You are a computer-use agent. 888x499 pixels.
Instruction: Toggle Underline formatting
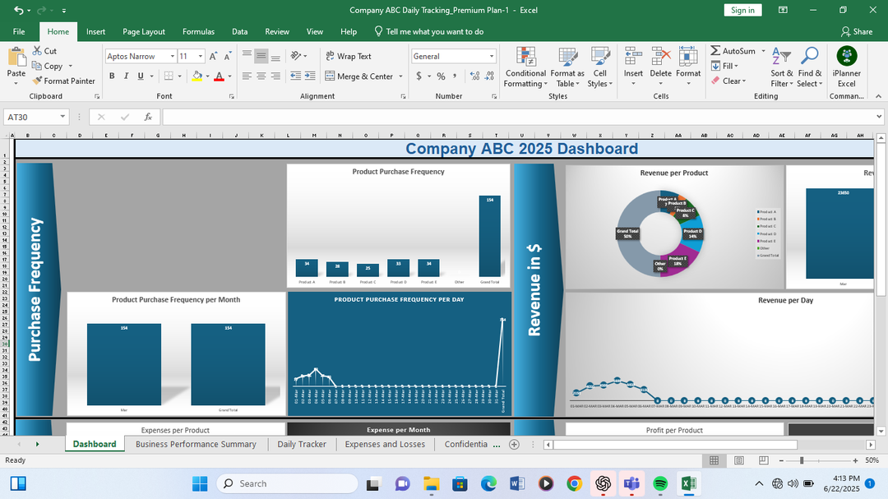click(x=141, y=76)
